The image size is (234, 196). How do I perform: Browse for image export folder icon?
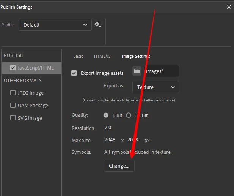(137, 71)
